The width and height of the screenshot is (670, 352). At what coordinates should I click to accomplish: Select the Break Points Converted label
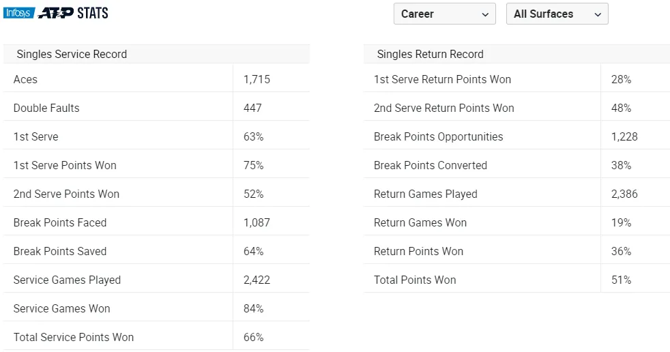coord(431,165)
